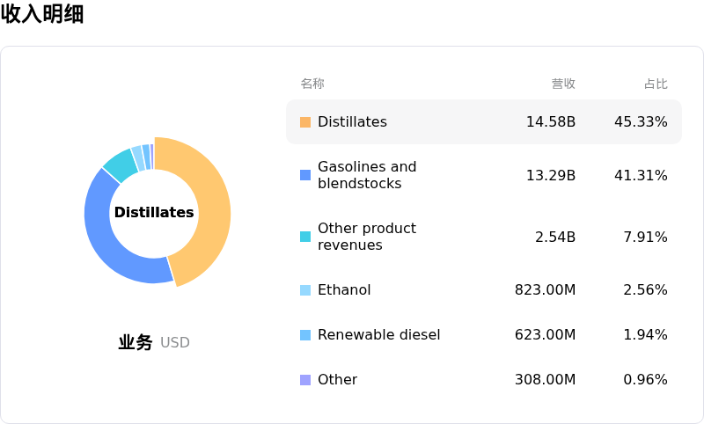
Task: Select the Ethanol row label
Action: click(344, 290)
